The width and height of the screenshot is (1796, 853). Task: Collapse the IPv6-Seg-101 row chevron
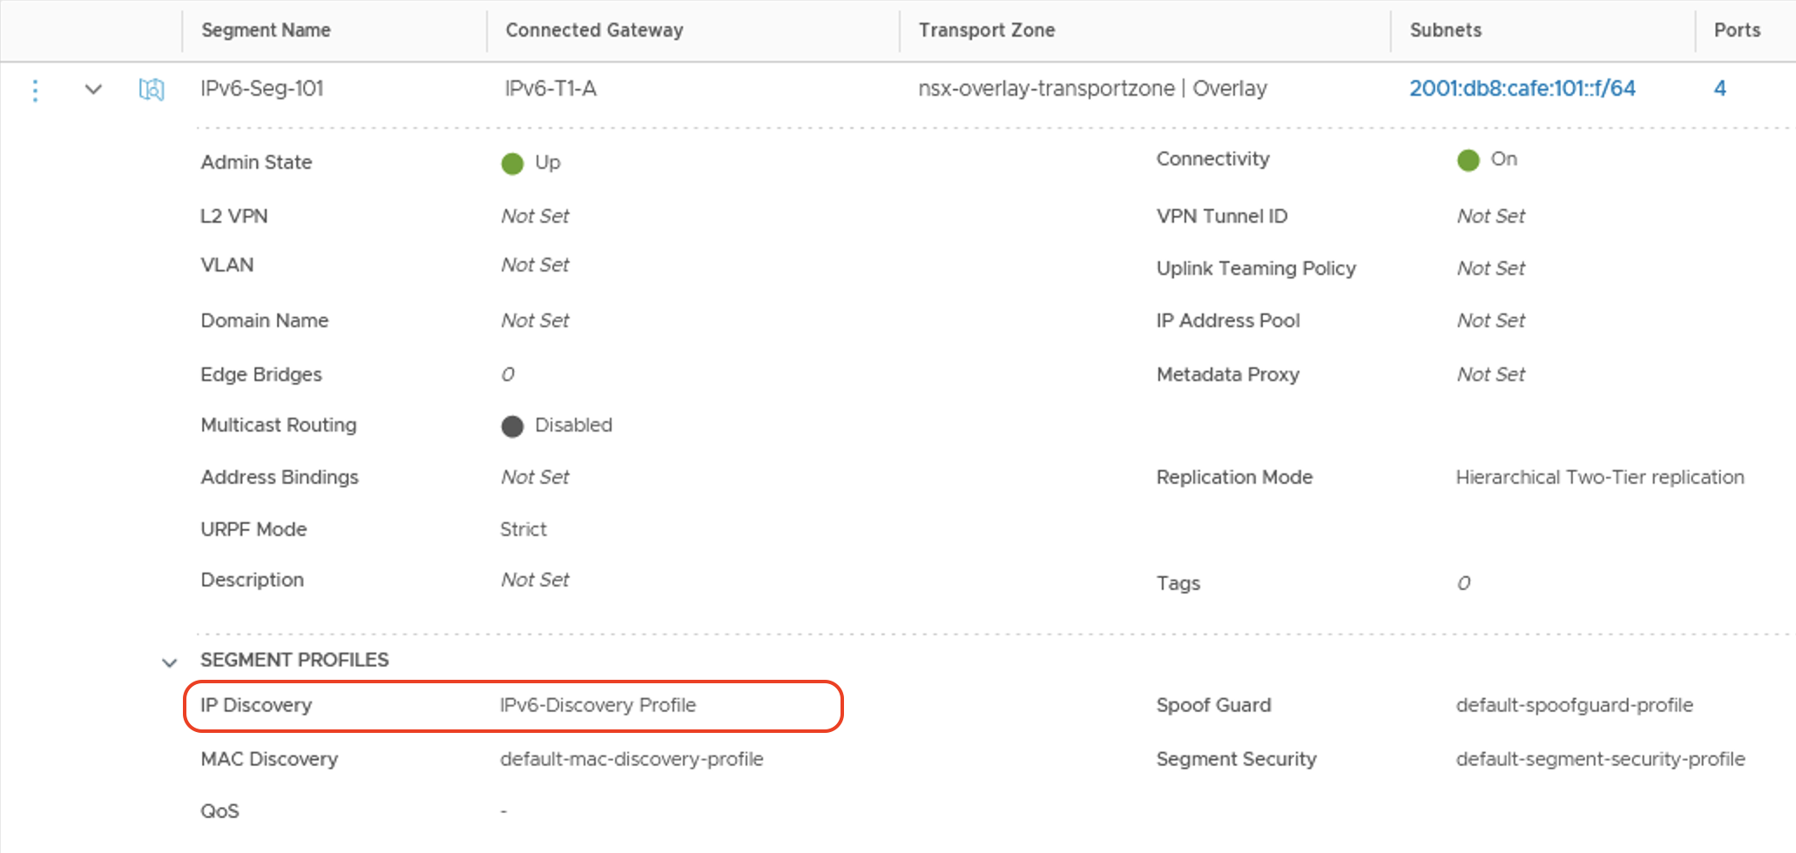(x=93, y=89)
